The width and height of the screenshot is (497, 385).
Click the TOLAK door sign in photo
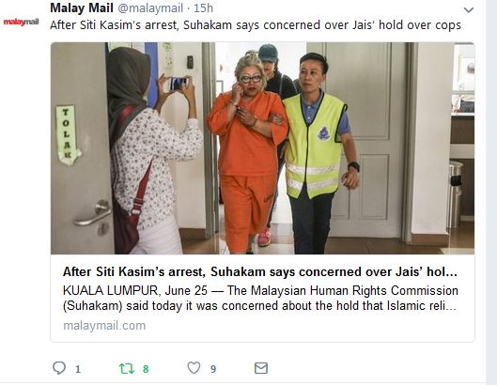coord(68,135)
